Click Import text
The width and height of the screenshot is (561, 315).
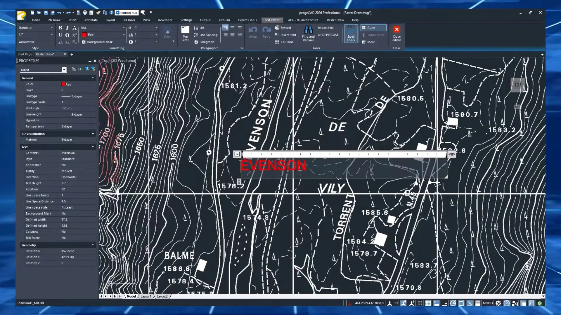coord(325,28)
